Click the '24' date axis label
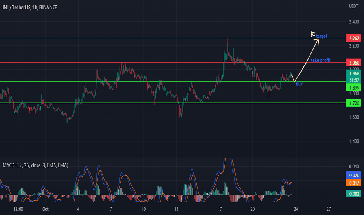 click(x=296, y=209)
